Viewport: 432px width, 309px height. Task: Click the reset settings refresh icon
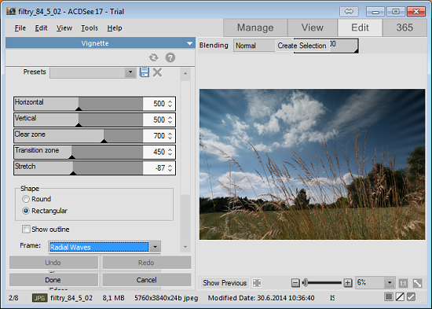click(154, 57)
